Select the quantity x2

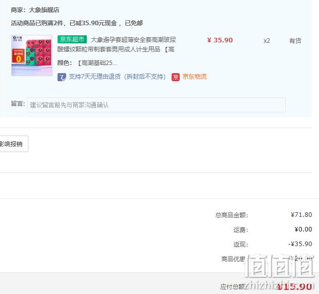(x=267, y=41)
